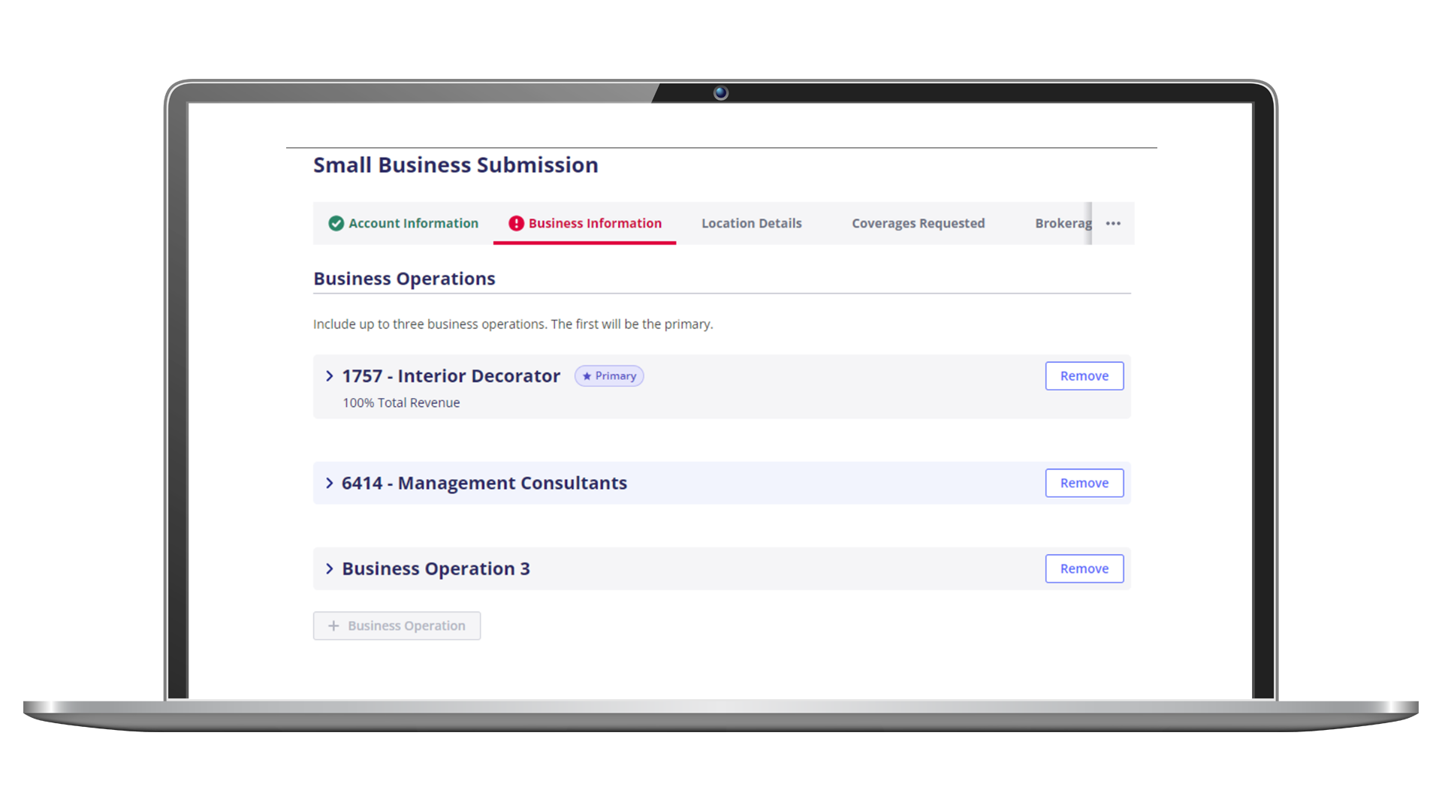Open the partially visible Brokerage tab
Viewport: 1442px width, 811px height.
(1062, 223)
